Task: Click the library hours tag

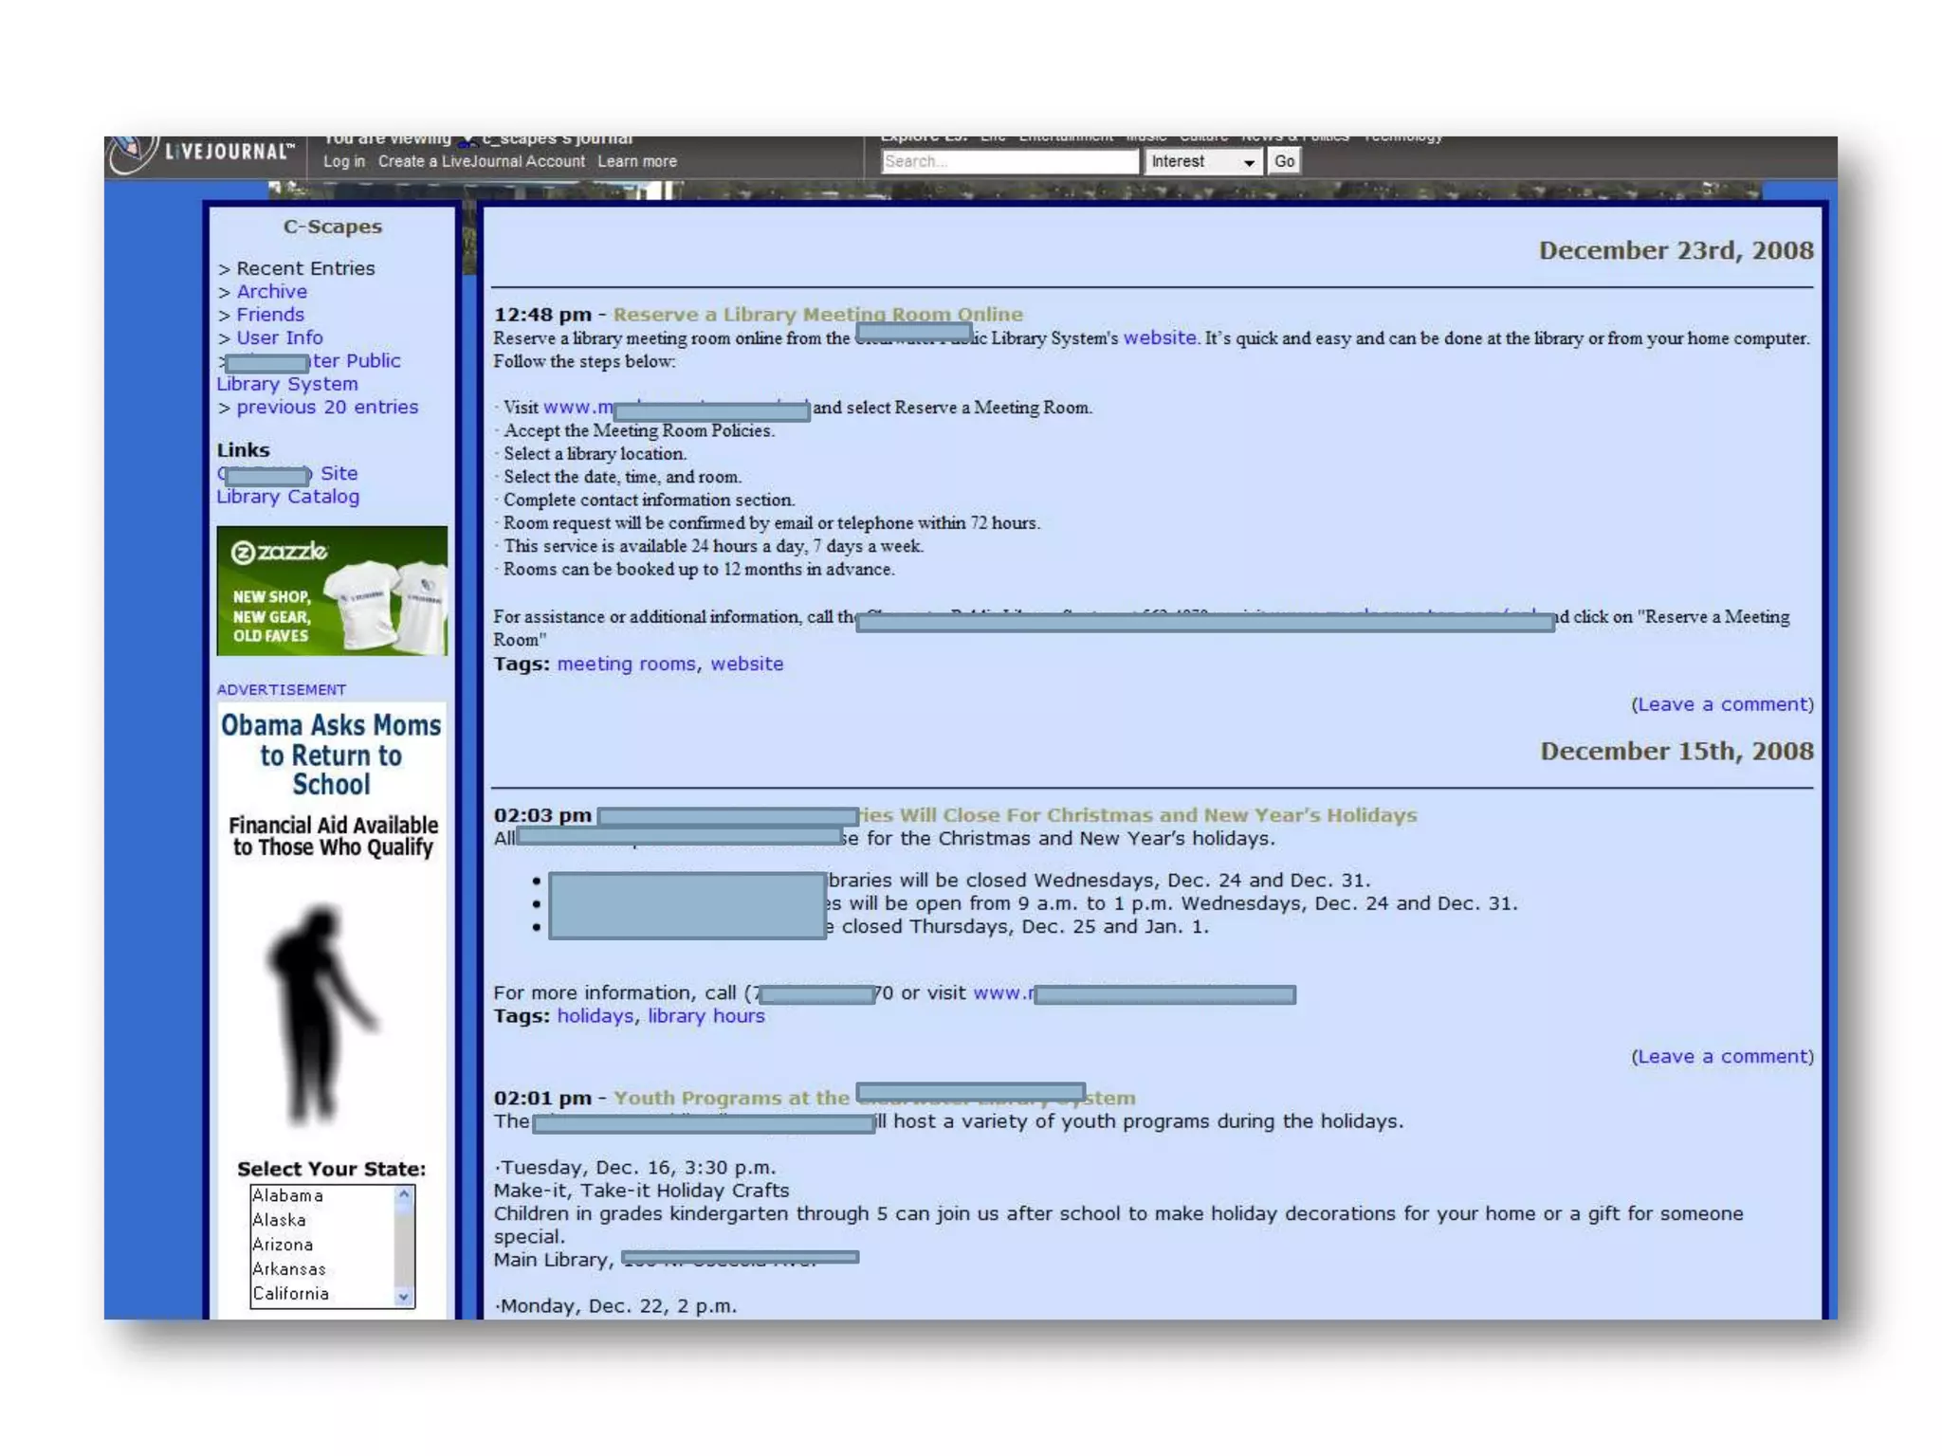Action: click(705, 1016)
